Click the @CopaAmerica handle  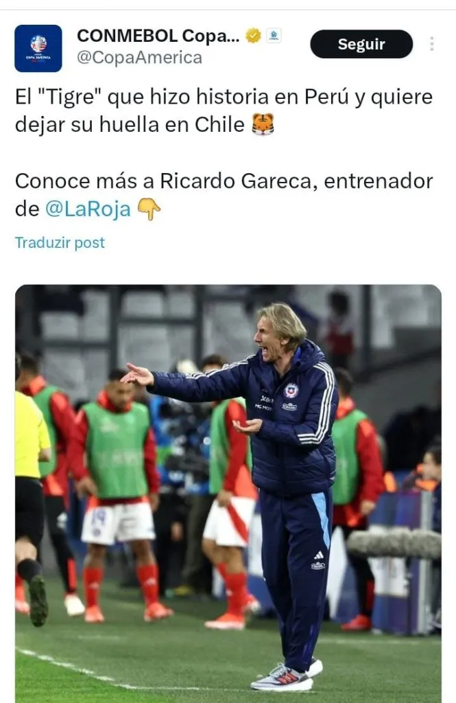click(x=139, y=58)
